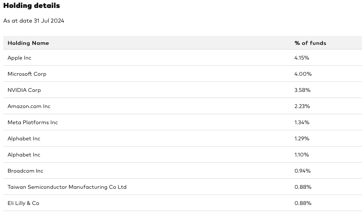Click the 1.29% Alphabet percentage value
This screenshot has height=215, width=363.
point(302,139)
